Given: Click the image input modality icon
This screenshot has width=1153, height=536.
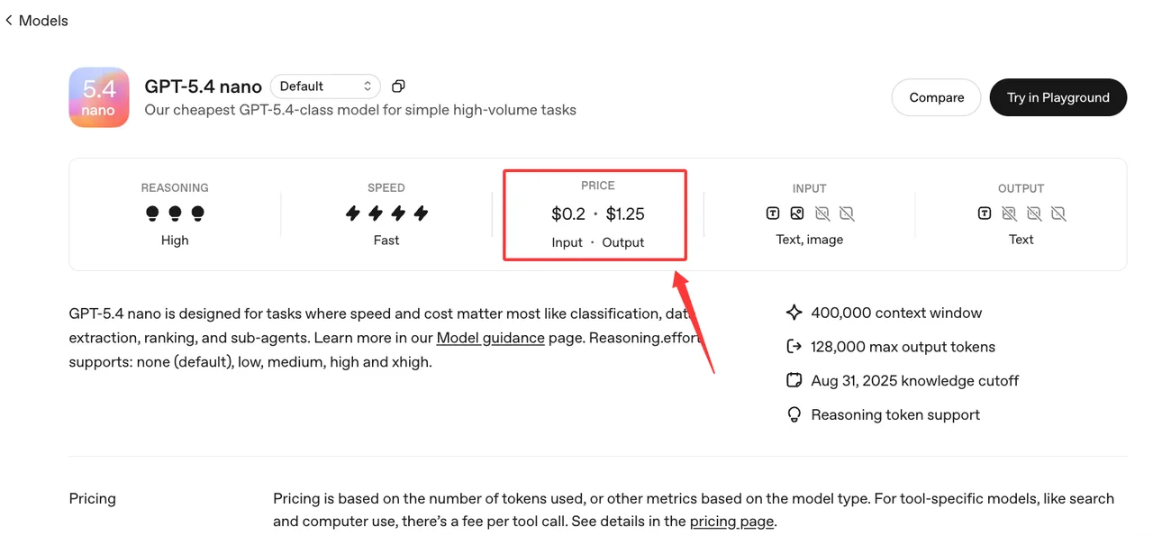Looking at the screenshot, I should pyautogui.click(x=797, y=213).
